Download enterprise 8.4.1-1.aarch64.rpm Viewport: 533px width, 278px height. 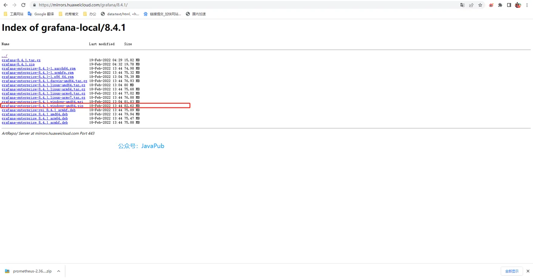coord(38,68)
